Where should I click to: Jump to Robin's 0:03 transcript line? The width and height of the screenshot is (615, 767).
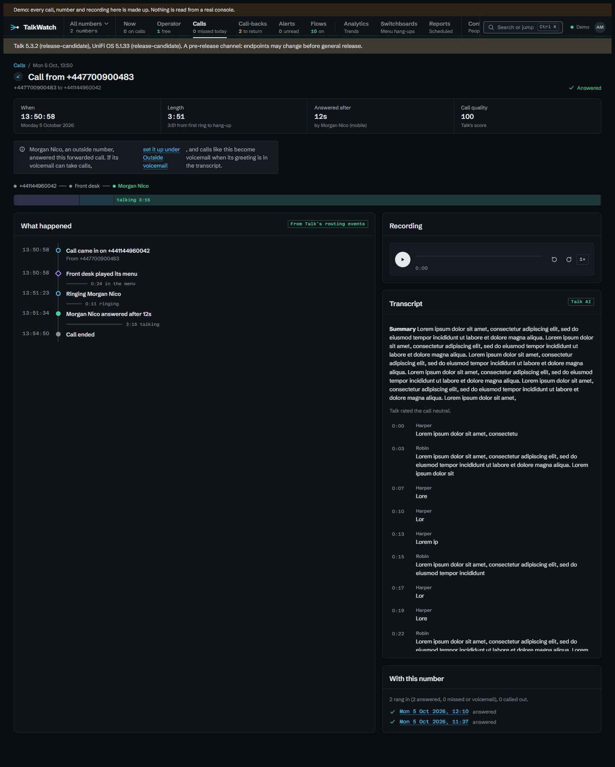(491, 461)
